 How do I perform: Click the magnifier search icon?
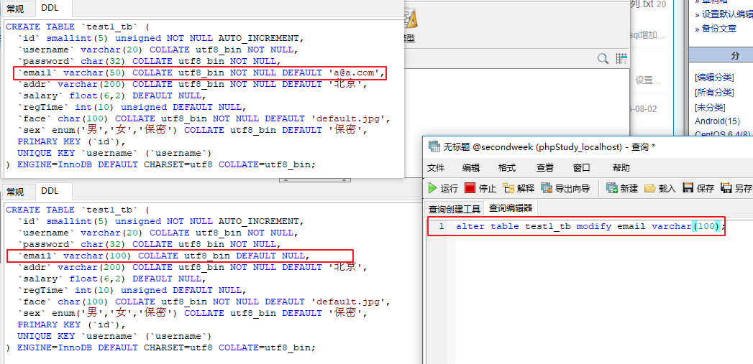[x=603, y=58]
